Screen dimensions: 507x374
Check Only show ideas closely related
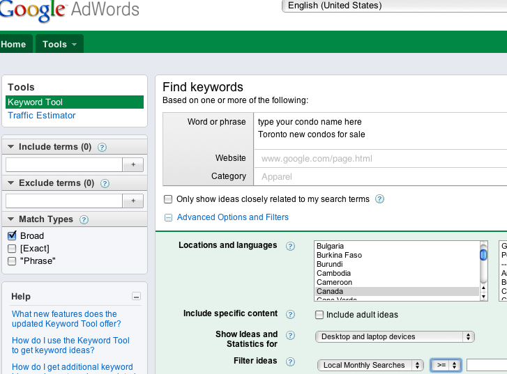point(168,199)
